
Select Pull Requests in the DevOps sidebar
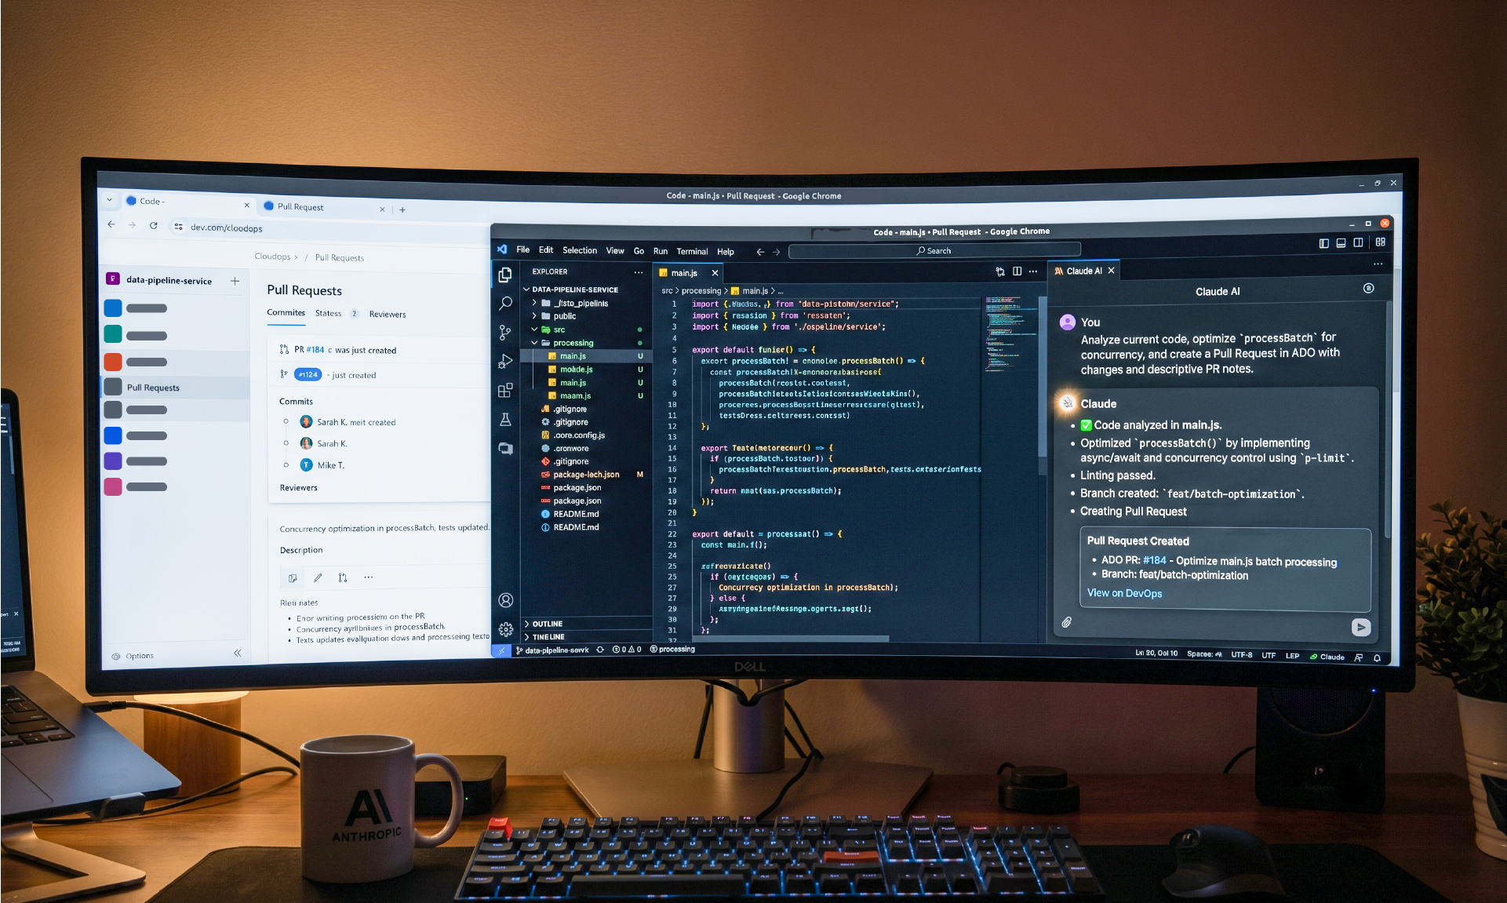pos(176,388)
